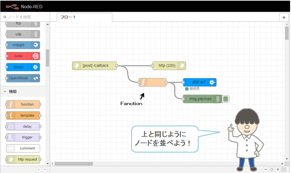Click the canvas scroll left arrow

(x=52, y=164)
